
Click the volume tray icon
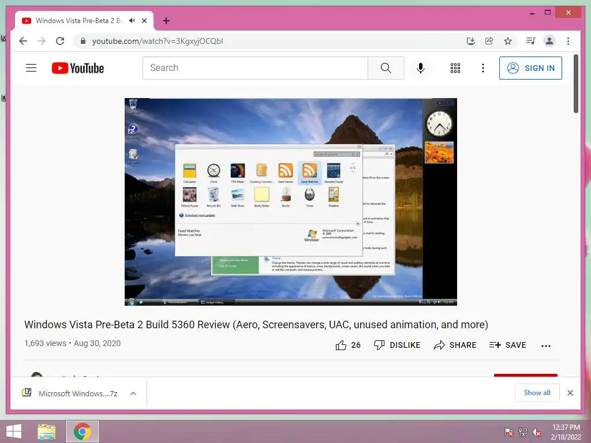(x=537, y=431)
